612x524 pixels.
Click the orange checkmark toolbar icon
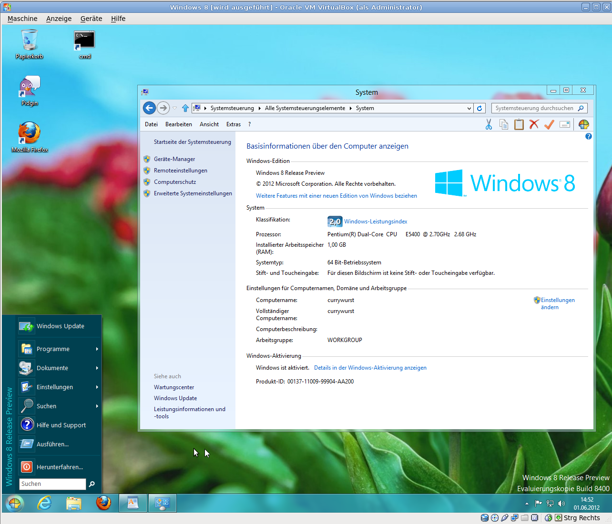549,124
